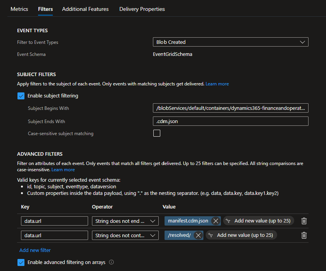Viewport: 326px width, 271px height.
Task: Delete the first data.url filter row
Action: tap(304, 221)
